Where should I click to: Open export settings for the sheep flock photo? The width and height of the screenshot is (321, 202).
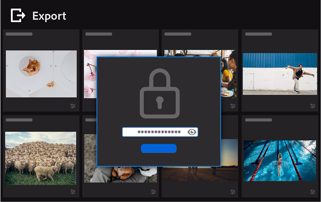pos(73,192)
